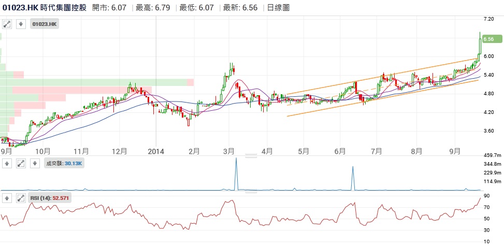Open the RSI (14) indicator legend

tap(51, 198)
